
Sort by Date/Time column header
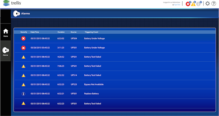click(35, 32)
